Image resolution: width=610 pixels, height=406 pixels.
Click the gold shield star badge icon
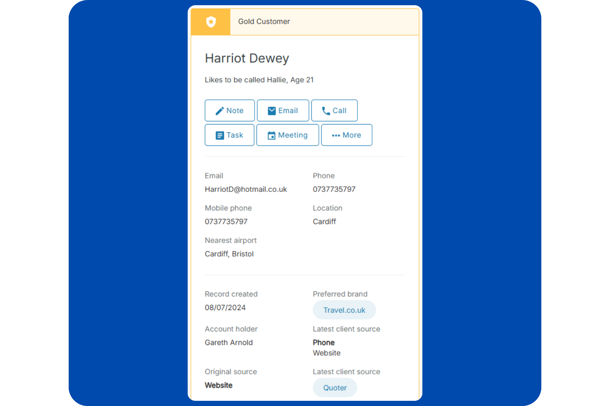211,22
